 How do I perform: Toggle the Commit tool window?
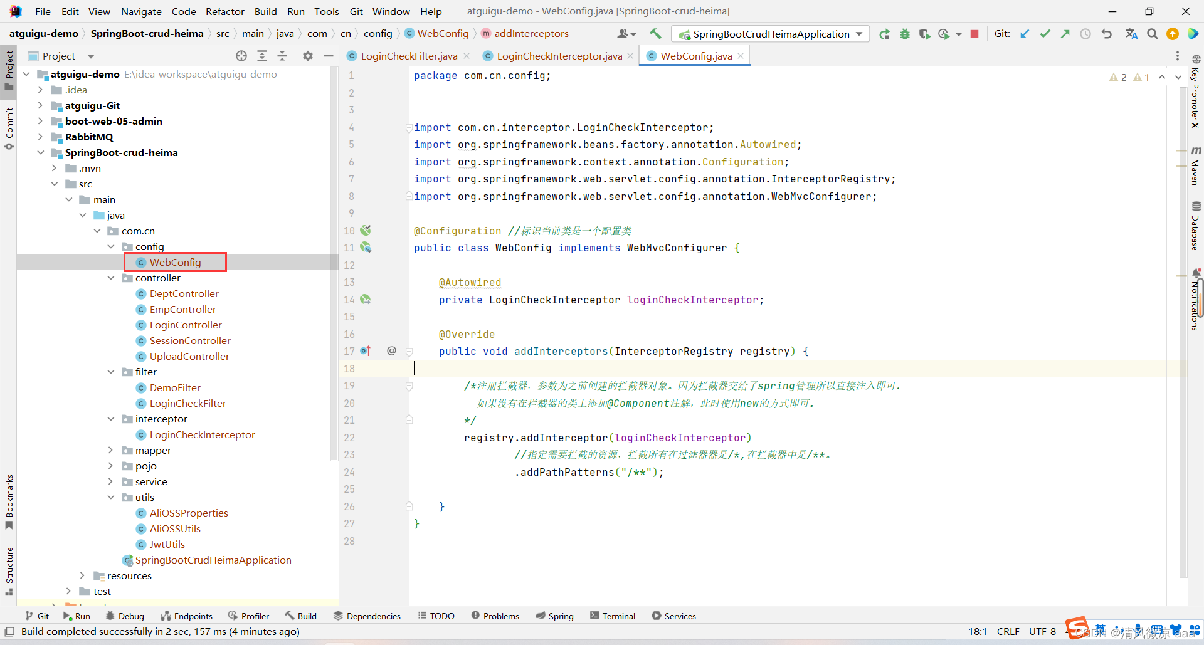[x=9, y=128]
